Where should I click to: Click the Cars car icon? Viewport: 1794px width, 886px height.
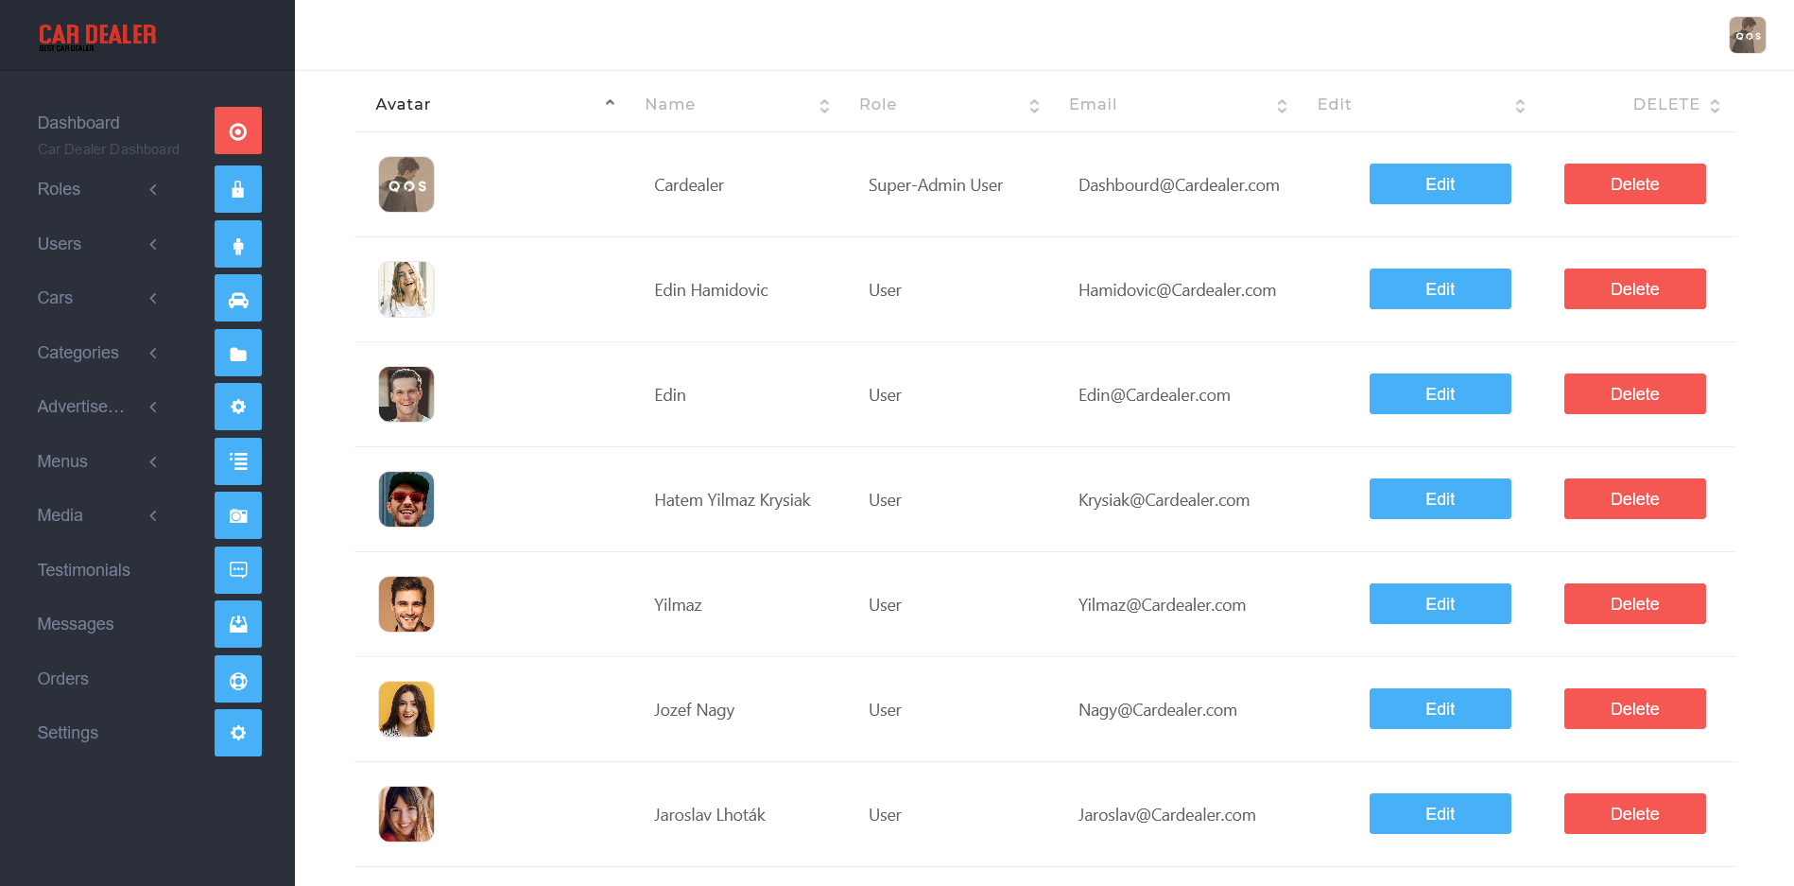pyautogui.click(x=238, y=299)
